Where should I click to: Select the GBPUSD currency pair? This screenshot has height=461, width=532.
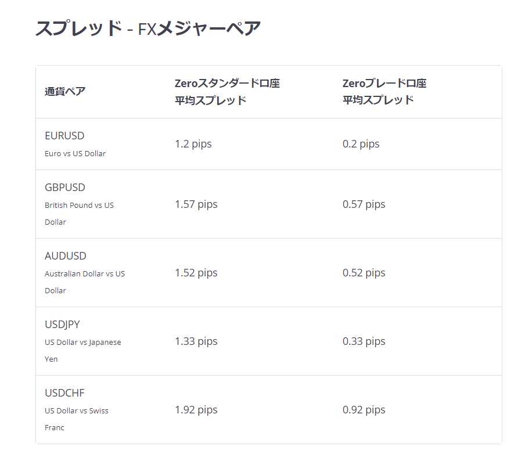pyautogui.click(x=65, y=188)
